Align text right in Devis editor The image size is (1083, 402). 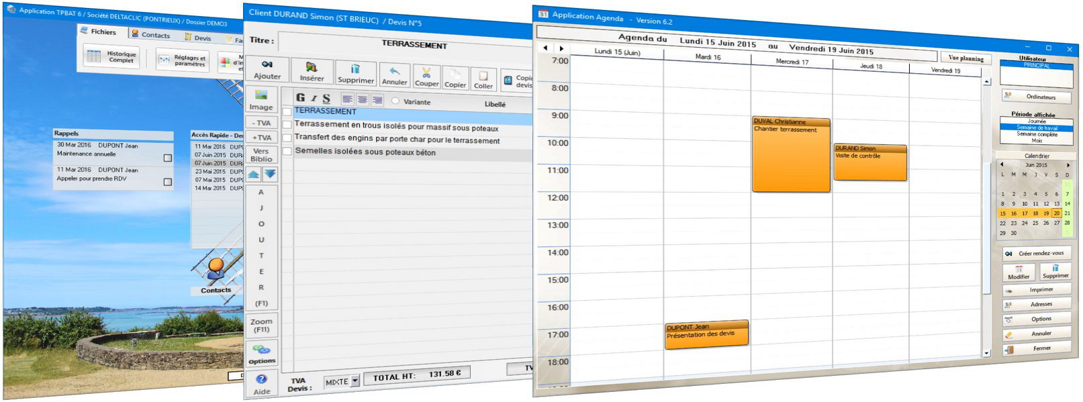tap(377, 101)
